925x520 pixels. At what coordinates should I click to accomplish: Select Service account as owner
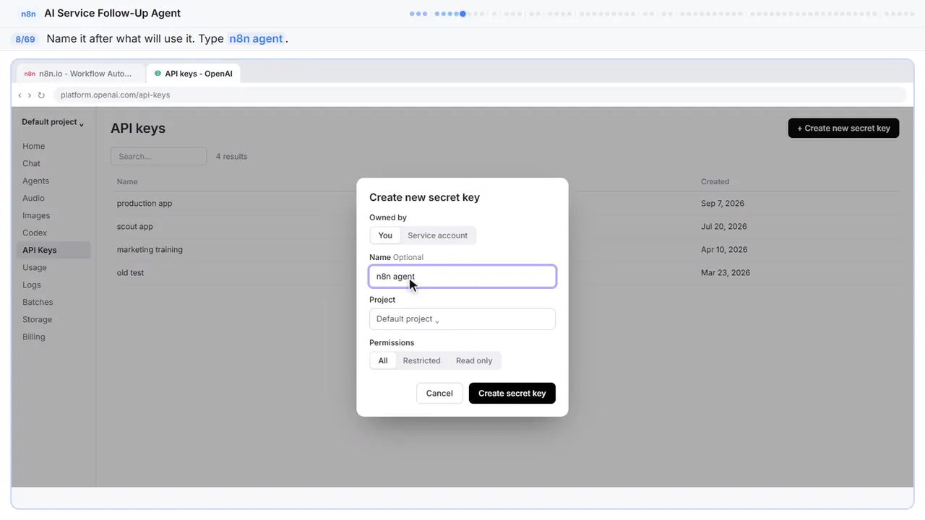(437, 235)
